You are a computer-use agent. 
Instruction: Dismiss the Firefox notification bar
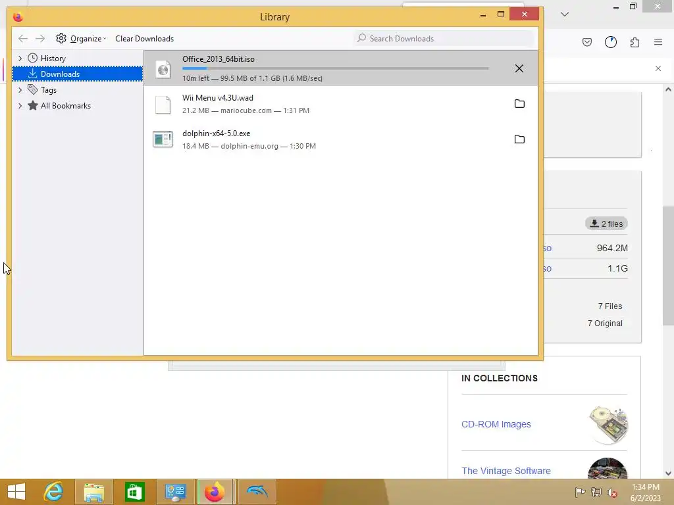658,68
